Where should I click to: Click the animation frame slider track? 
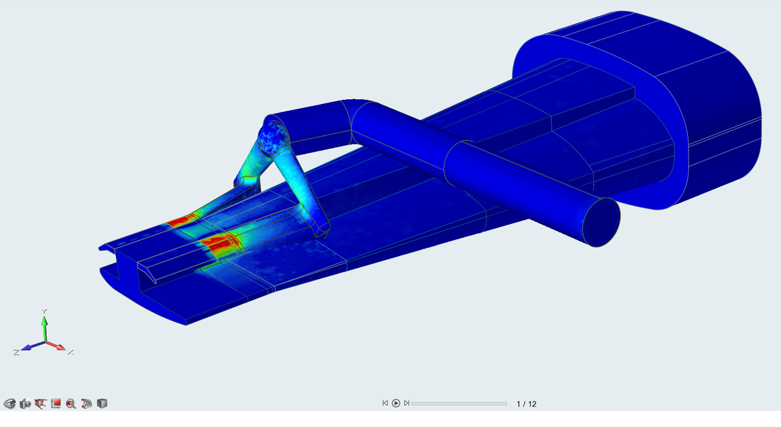459,403
